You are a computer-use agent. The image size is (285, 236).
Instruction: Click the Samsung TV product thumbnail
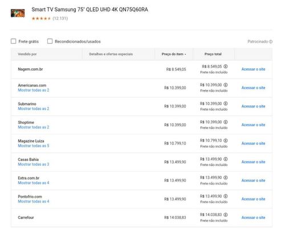point(18,13)
